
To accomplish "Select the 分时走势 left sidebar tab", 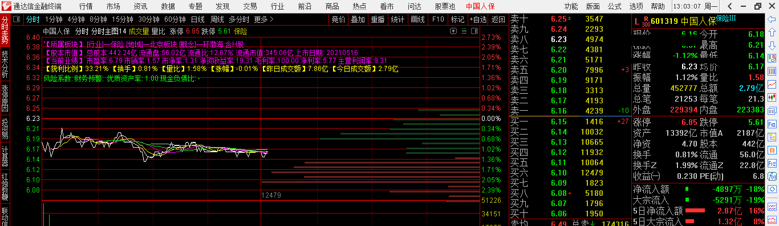I will pos(5,30).
